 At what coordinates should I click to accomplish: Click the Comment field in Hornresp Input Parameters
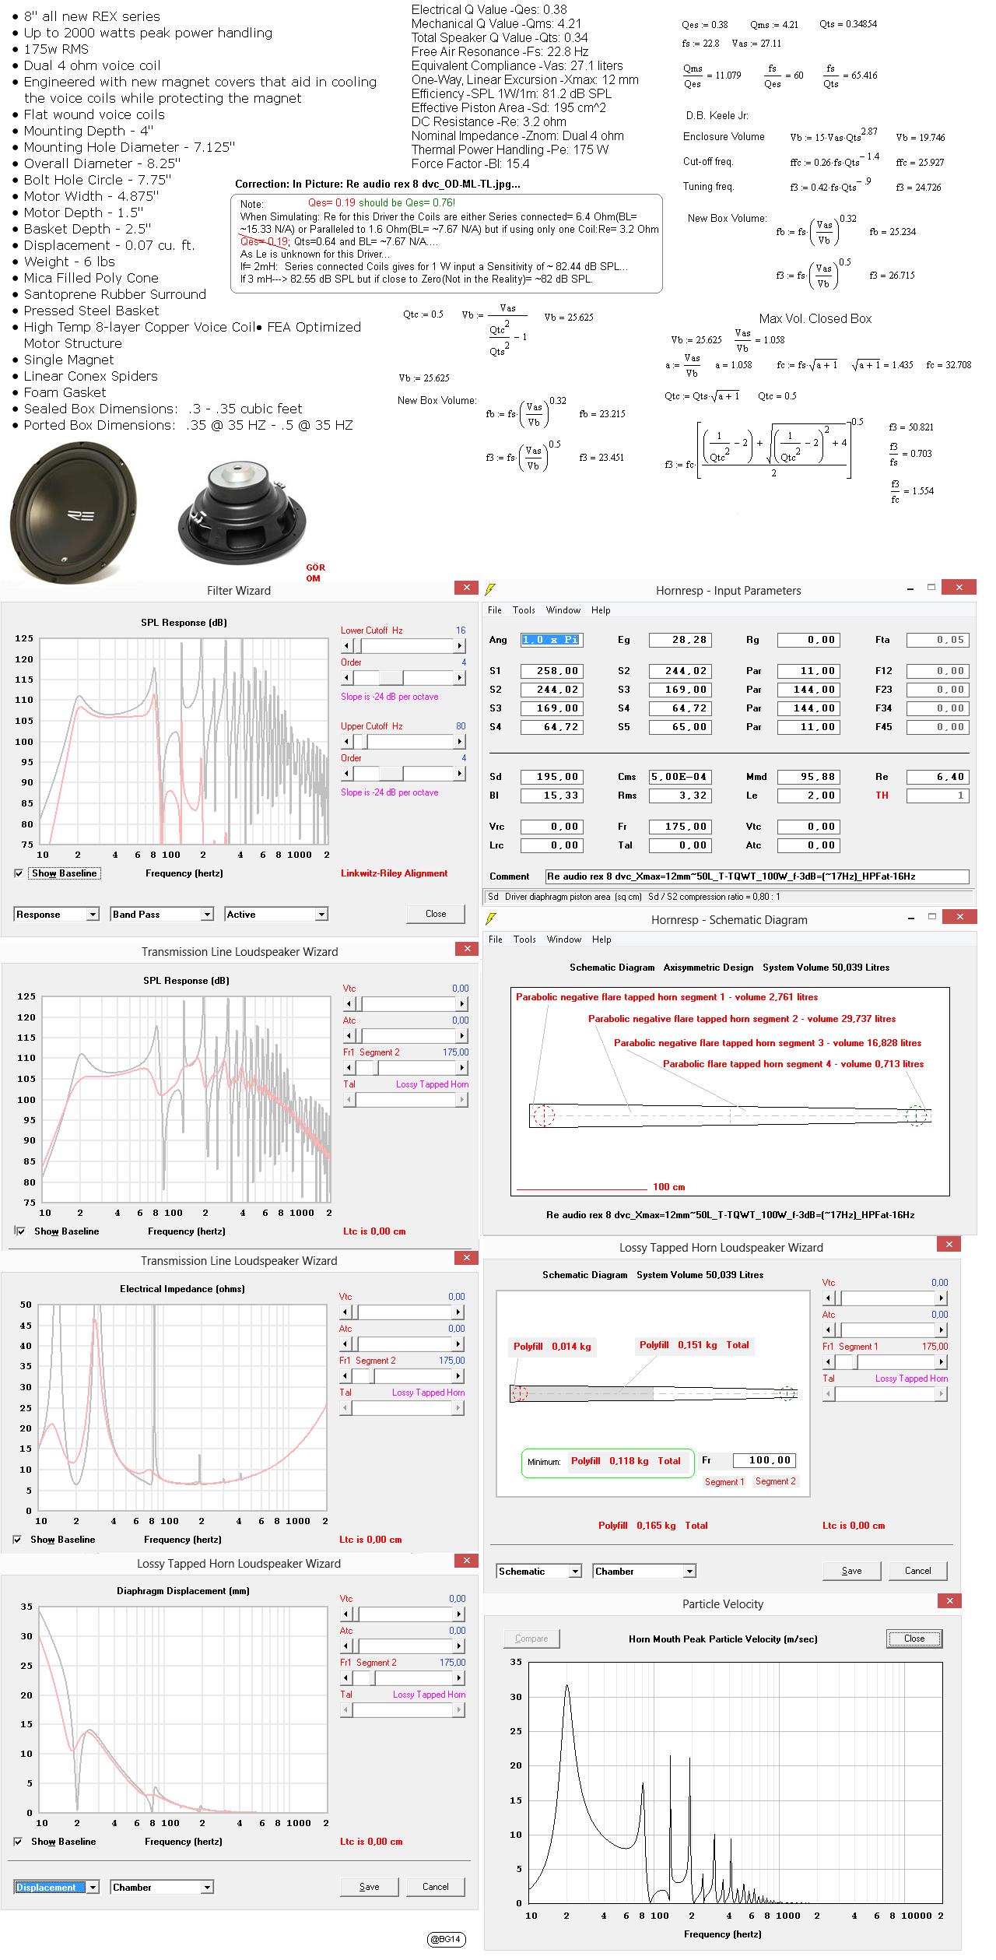(757, 876)
